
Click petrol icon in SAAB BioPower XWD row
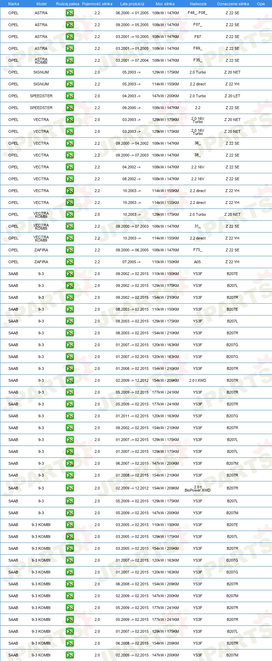(x=70, y=488)
